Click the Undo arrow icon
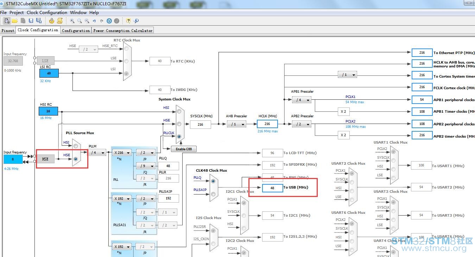 coord(94,21)
